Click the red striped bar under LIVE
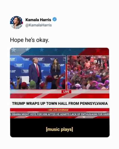 point(60,96)
